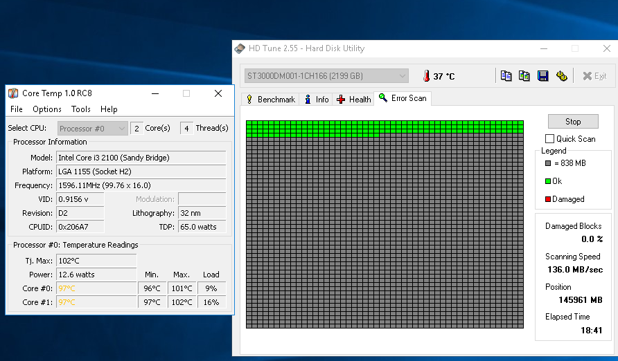The width and height of the screenshot is (618, 361).
Task: Enable the Quick Scan checkbox
Action: click(549, 138)
